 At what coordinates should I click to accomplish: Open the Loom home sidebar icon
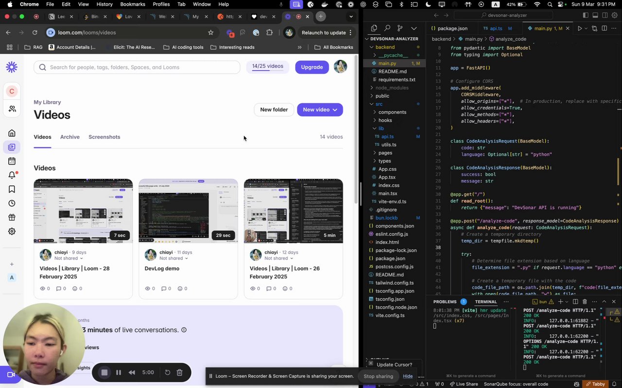(x=12, y=133)
